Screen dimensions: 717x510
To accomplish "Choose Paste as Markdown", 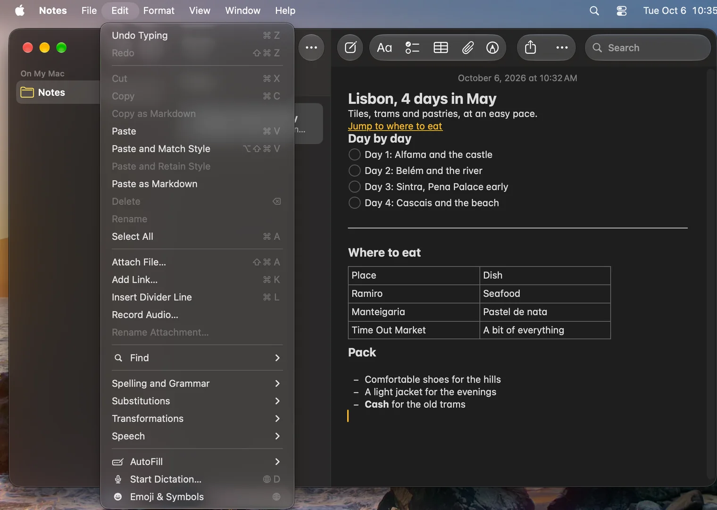I will tap(197, 184).
